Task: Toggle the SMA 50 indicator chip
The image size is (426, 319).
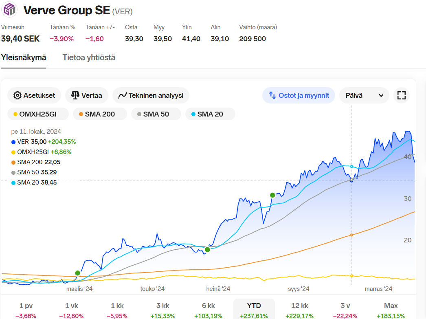Action: [156, 114]
